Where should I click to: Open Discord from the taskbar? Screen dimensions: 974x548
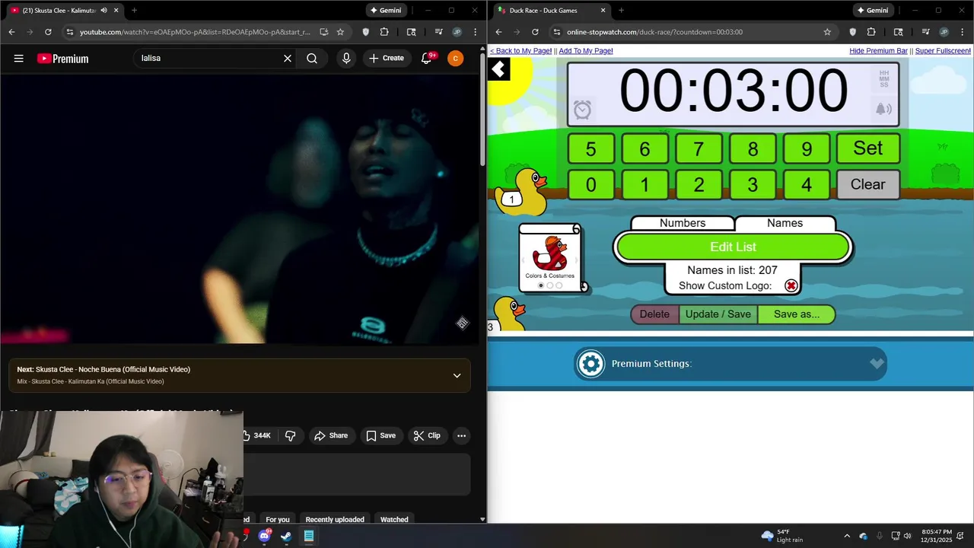(x=264, y=536)
